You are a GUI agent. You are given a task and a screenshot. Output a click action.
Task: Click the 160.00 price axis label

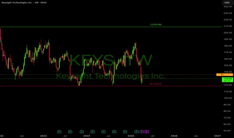point(228,59)
